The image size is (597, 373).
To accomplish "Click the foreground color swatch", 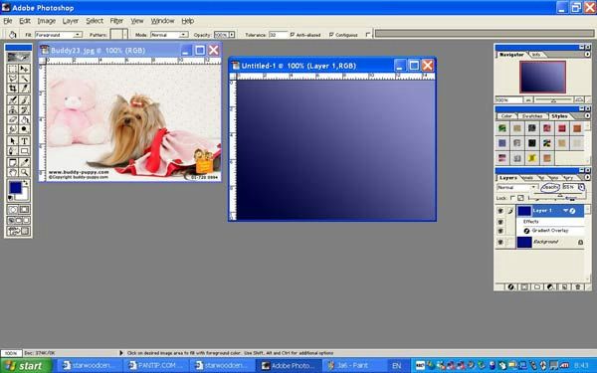I will click(x=15, y=187).
